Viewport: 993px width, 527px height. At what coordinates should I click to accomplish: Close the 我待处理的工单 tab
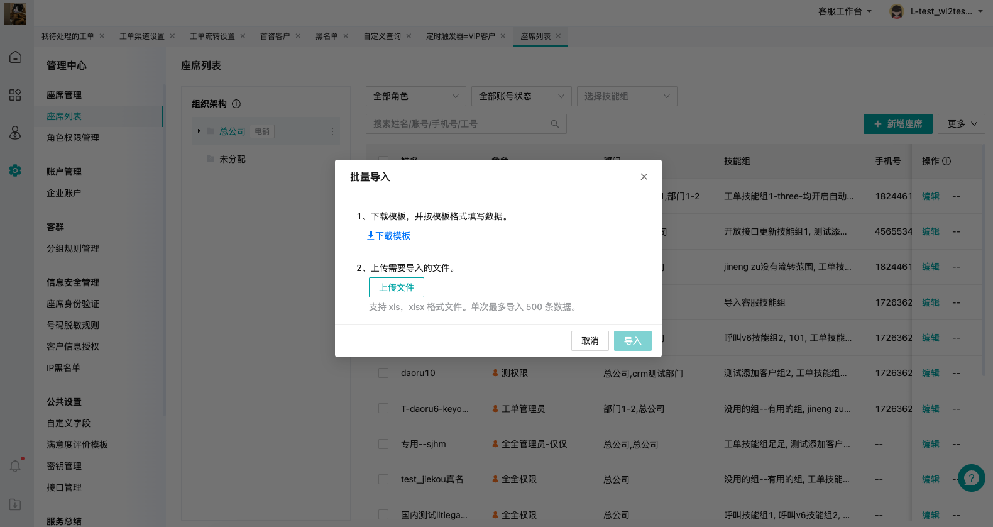click(102, 36)
